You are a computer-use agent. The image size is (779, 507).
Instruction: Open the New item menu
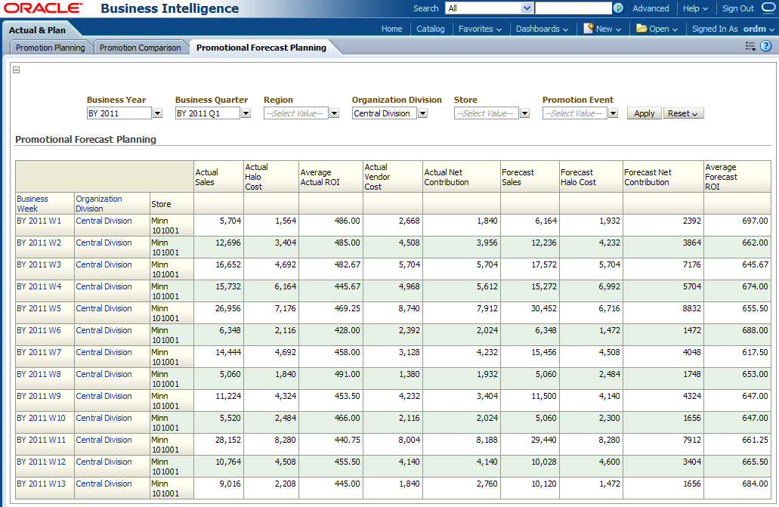click(602, 29)
